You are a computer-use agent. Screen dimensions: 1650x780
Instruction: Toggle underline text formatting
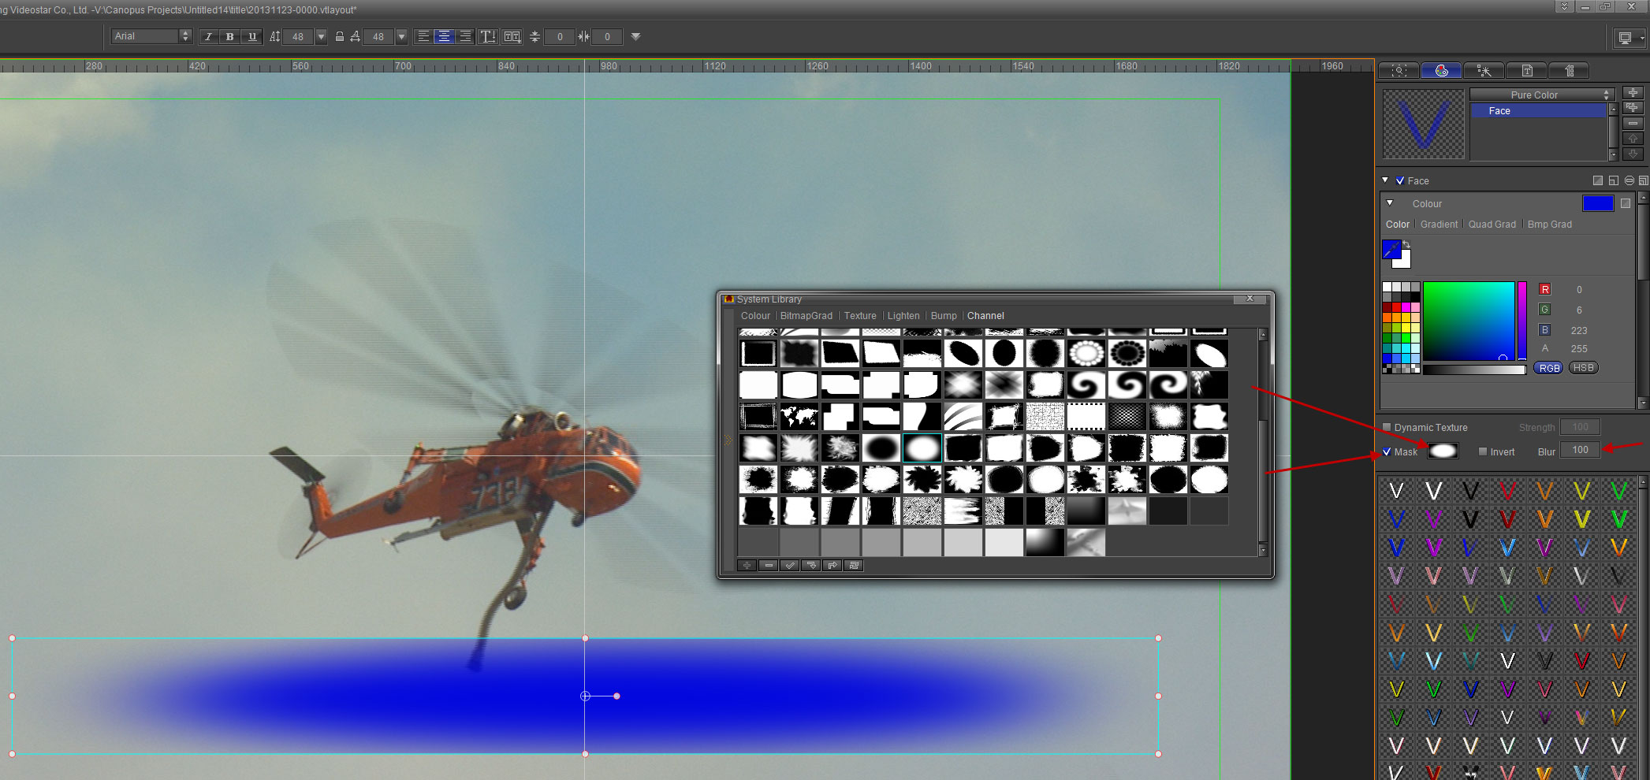click(x=251, y=36)
